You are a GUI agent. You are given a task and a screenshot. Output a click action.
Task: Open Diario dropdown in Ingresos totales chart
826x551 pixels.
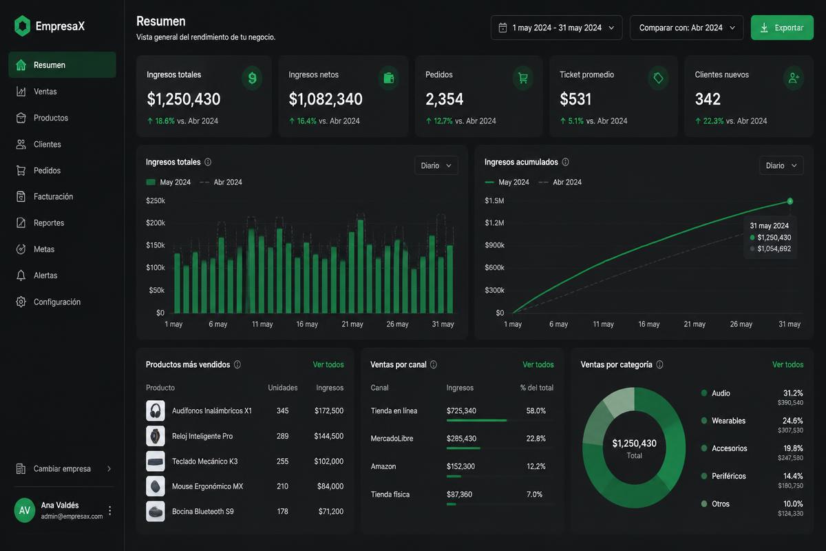click(436, 165)
